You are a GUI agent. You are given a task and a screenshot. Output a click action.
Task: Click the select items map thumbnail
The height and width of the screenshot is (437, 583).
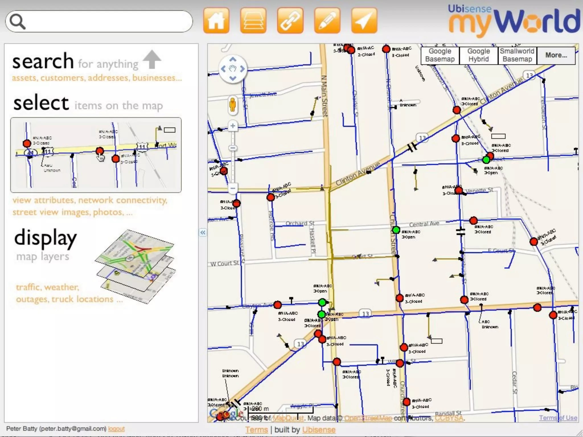pos(96,155)
